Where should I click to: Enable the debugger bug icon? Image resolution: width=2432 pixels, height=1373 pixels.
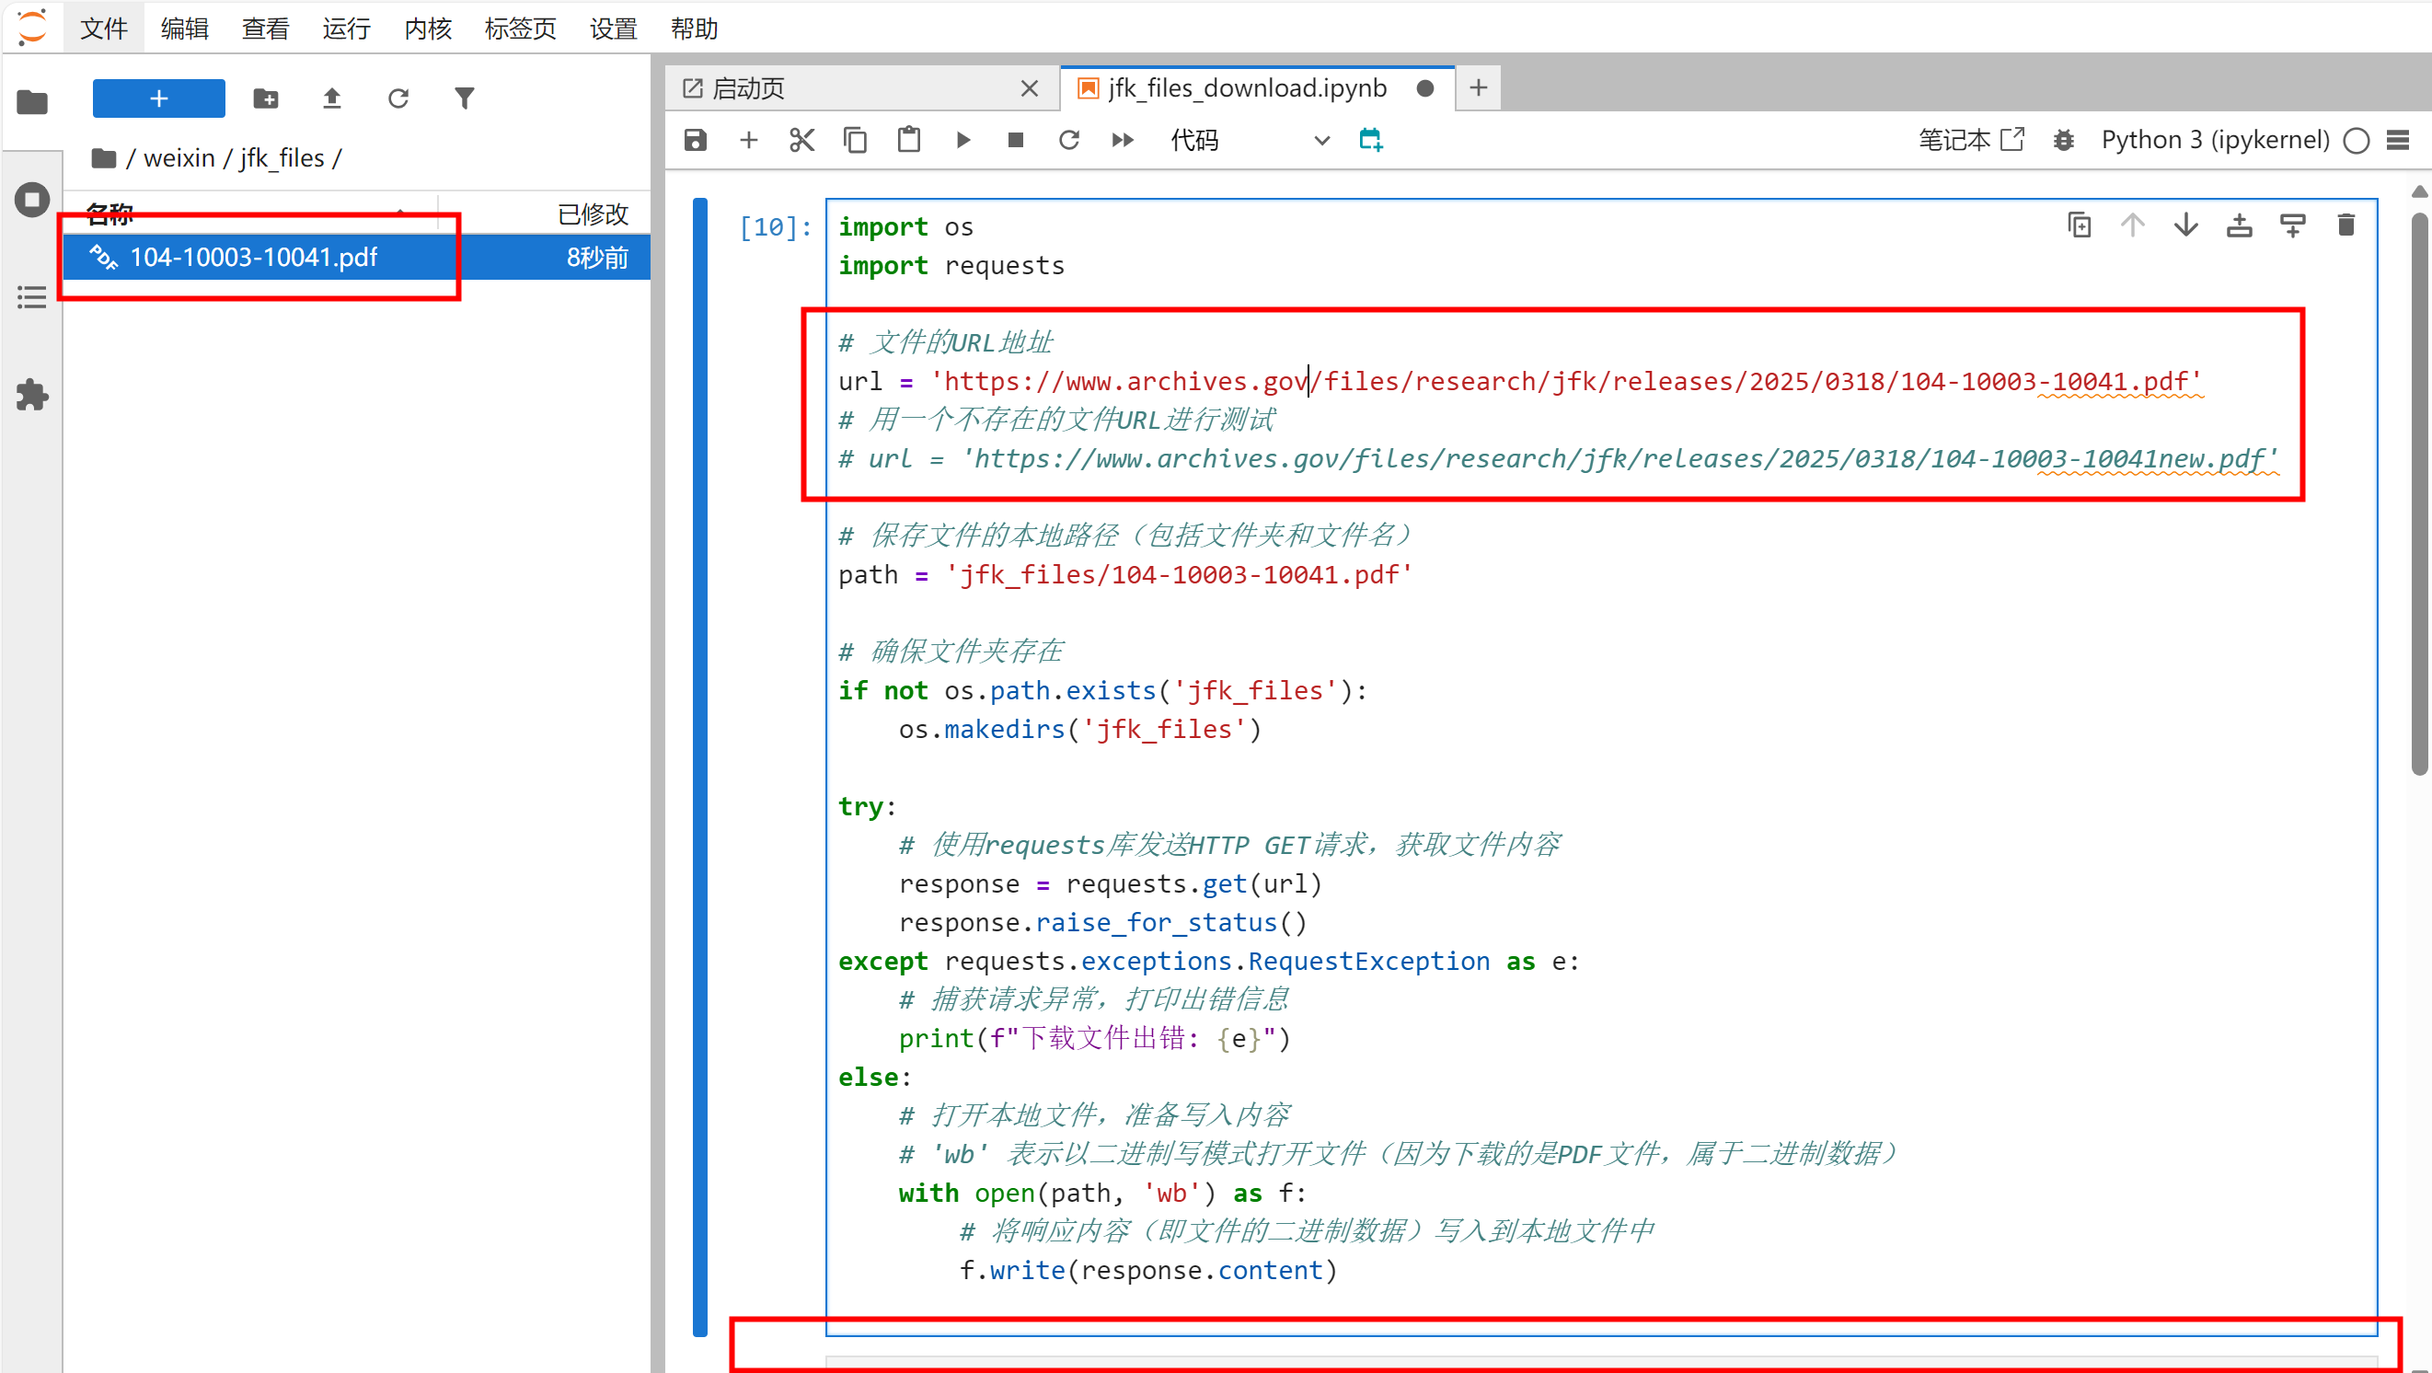[2064, 141]
